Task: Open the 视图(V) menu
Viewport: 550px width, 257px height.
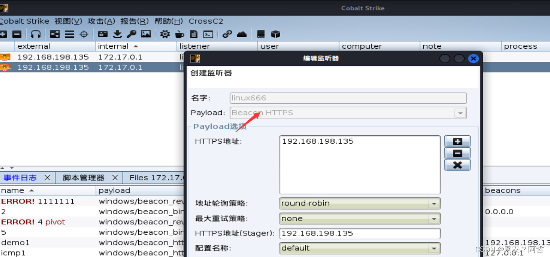Action: 68,21
